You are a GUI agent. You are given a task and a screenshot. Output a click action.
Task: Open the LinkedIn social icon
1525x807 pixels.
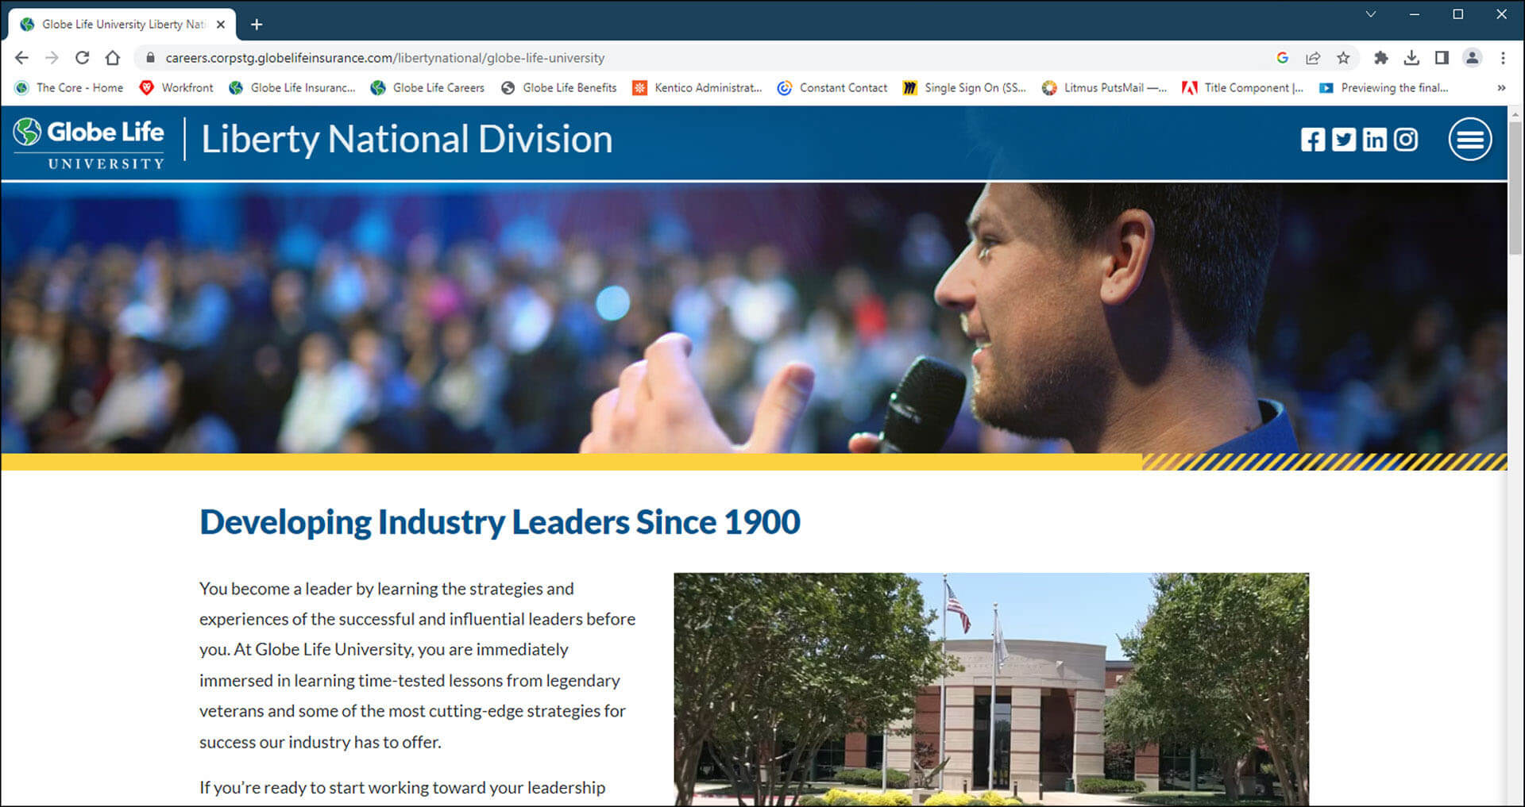[x=1374, y=140]
